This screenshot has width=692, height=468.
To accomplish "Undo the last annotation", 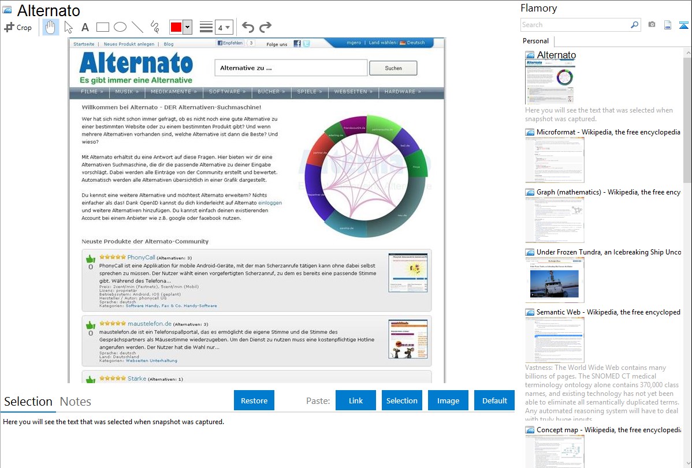I will pyautogui.click(x=248, y=27).
